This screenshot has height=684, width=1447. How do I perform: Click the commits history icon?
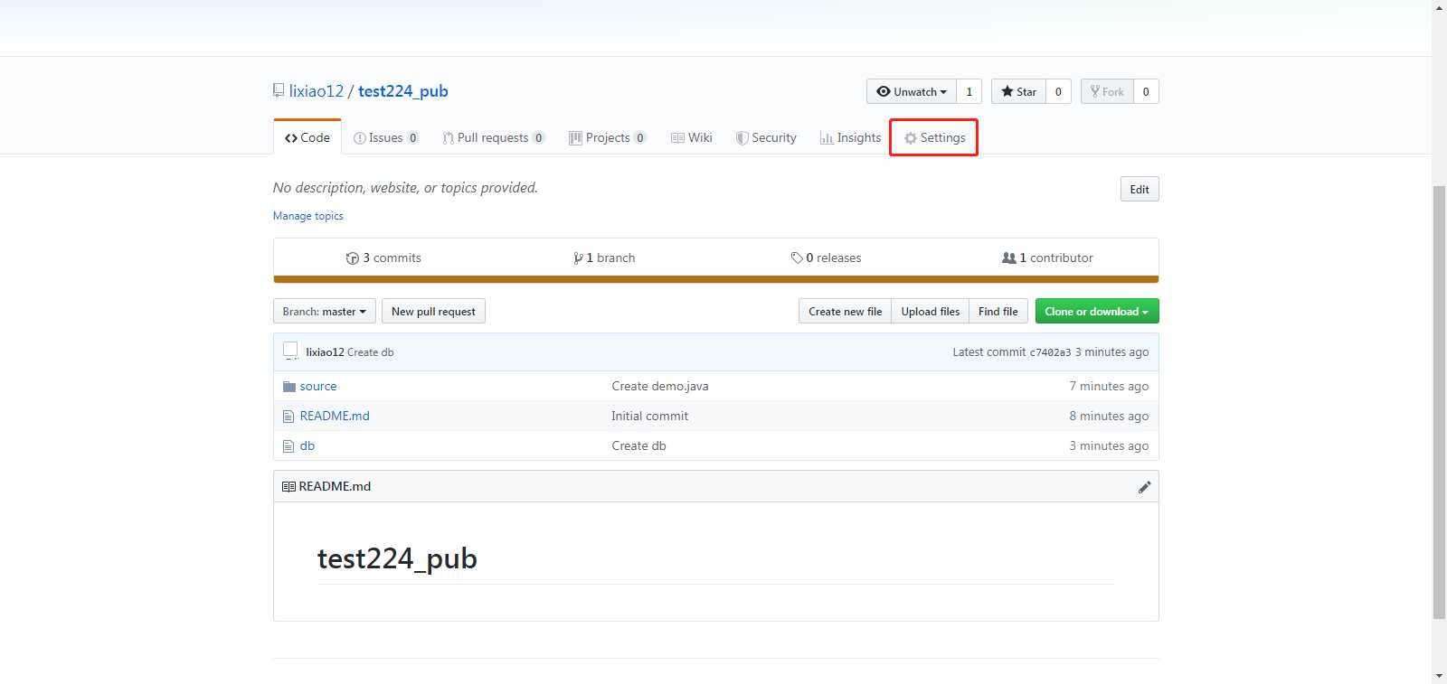[x=353, y=258]
